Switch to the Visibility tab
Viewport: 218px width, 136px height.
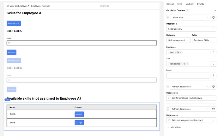tap(190, 4)
